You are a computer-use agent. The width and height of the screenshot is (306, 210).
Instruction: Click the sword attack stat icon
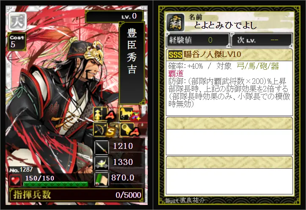[102, 147]
